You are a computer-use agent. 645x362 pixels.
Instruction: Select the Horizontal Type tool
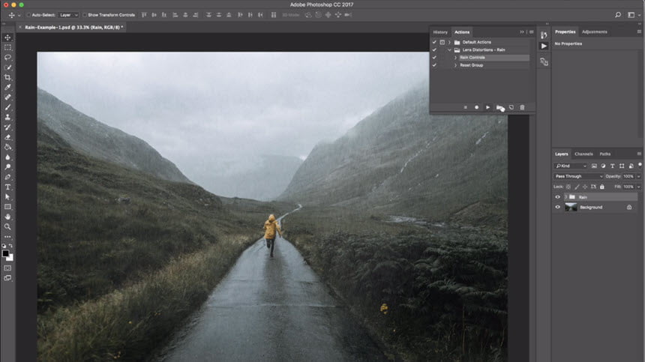(x=7, y=187)
